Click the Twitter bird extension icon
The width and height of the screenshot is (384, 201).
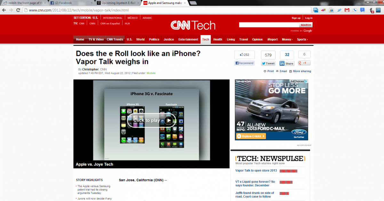pyautogui.click(x=339, y=10)
